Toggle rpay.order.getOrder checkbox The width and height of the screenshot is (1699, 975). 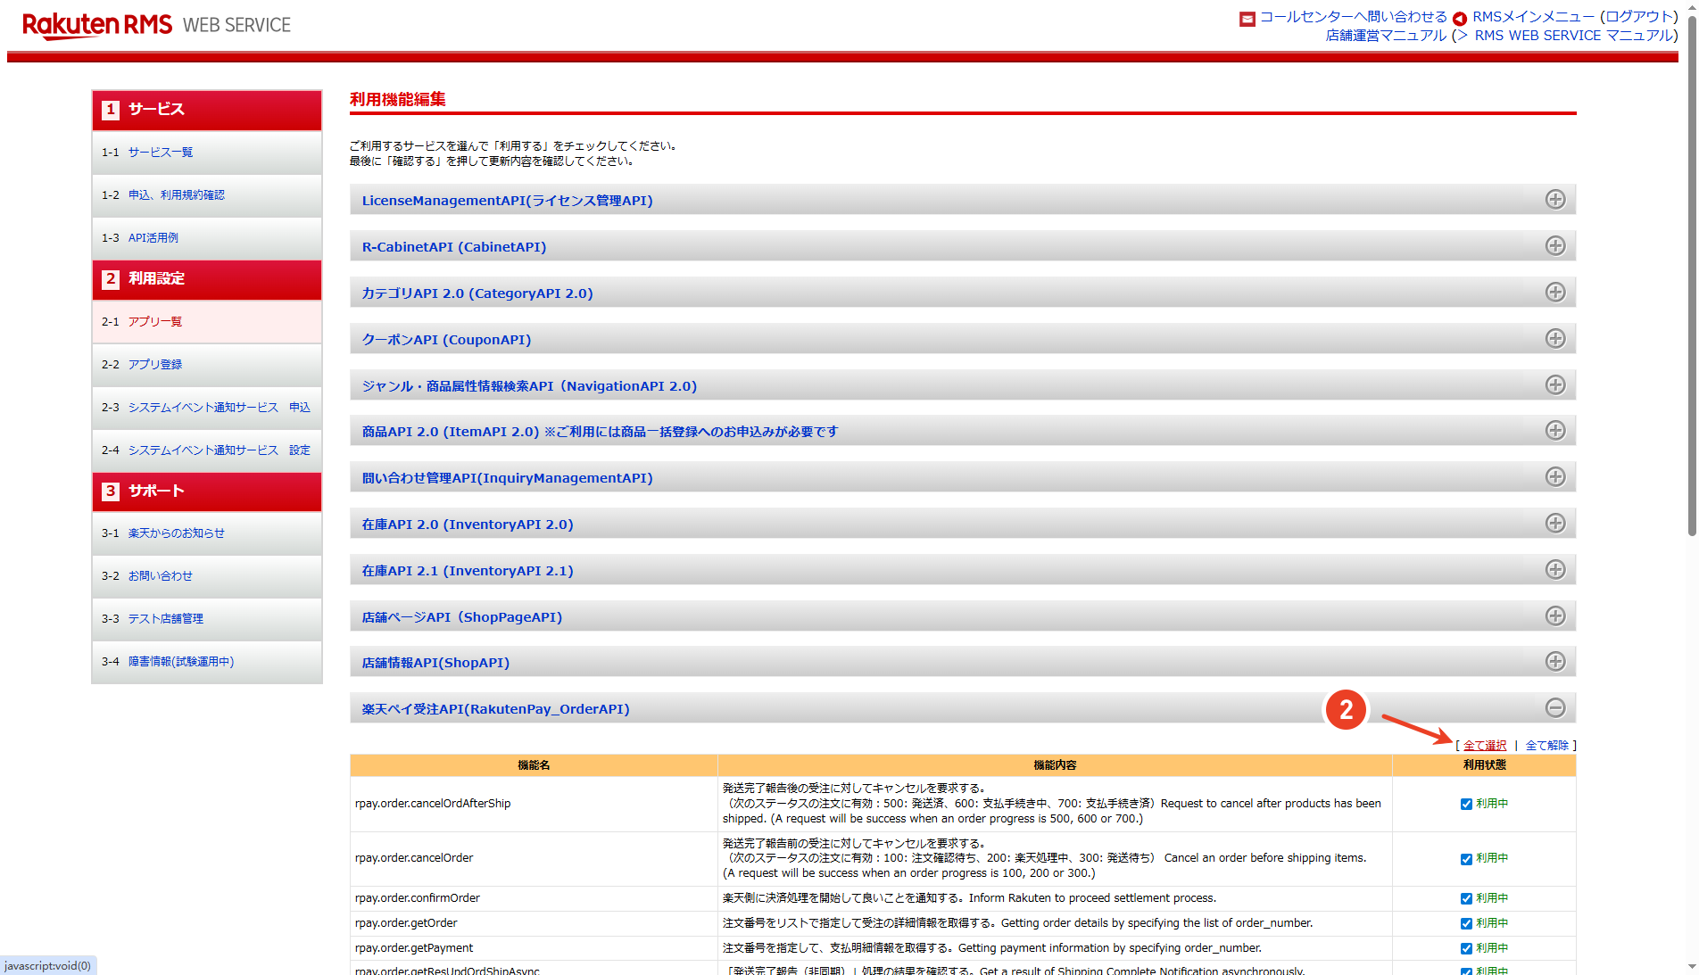1466,924
